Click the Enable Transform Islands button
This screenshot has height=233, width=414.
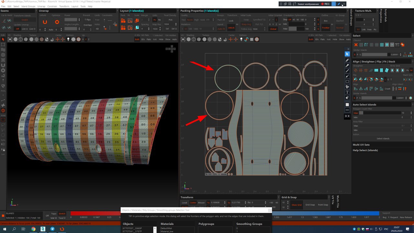(x=25, y=20)
